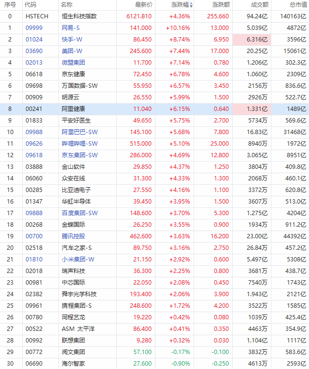
Task: Click 海尔智家 price 27.600
Action: 142,363
